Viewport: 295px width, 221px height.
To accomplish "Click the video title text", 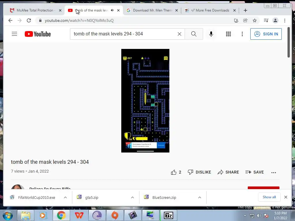I will coord(50,162).
